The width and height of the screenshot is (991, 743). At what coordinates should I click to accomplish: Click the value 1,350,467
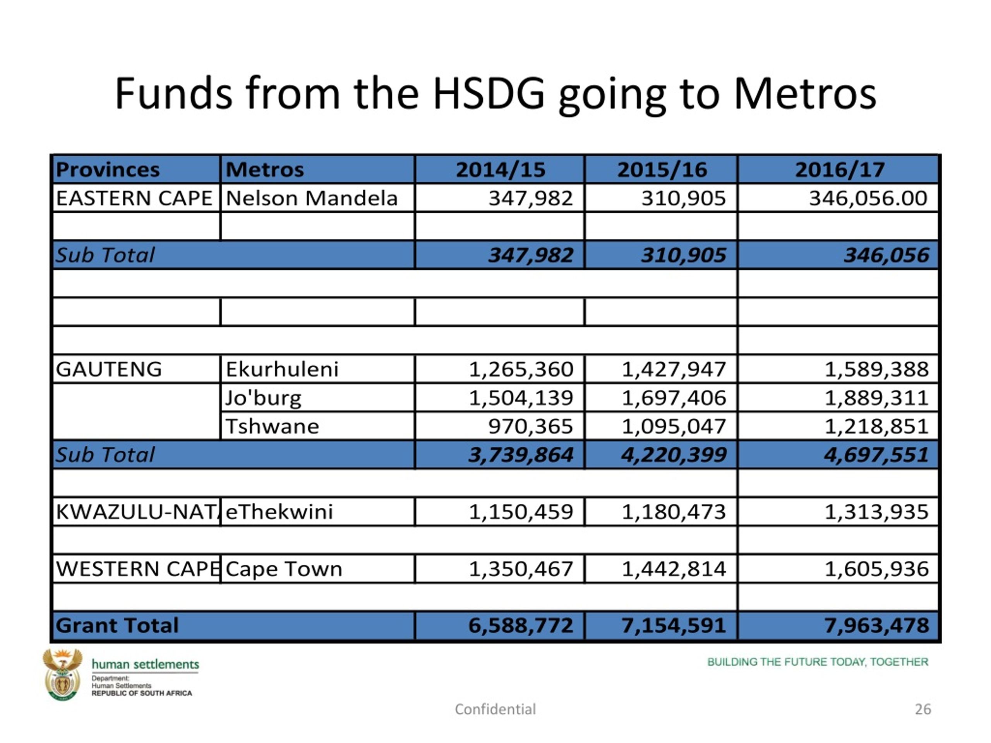point(521,569)
